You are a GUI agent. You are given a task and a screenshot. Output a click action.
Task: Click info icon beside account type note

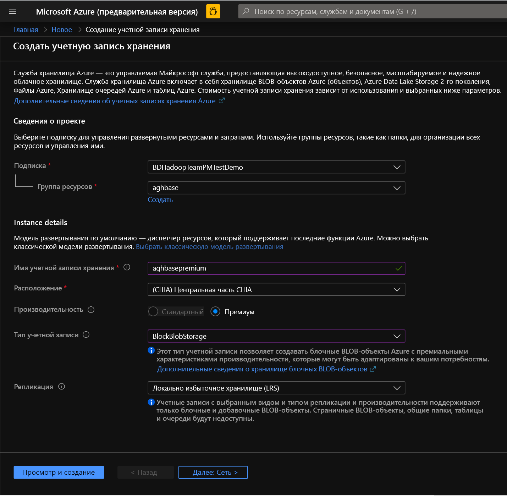[151, 350]
